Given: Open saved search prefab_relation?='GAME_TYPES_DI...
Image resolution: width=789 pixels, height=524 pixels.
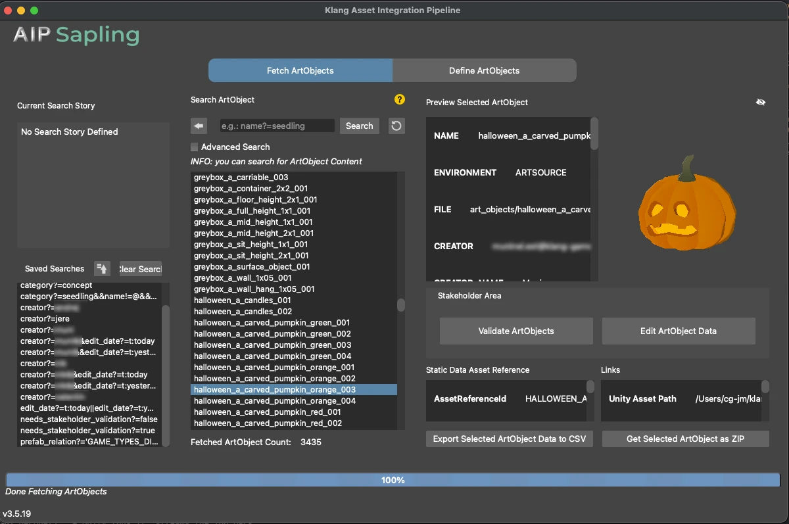Looking at the screenshot, I should tap(89, 442).
